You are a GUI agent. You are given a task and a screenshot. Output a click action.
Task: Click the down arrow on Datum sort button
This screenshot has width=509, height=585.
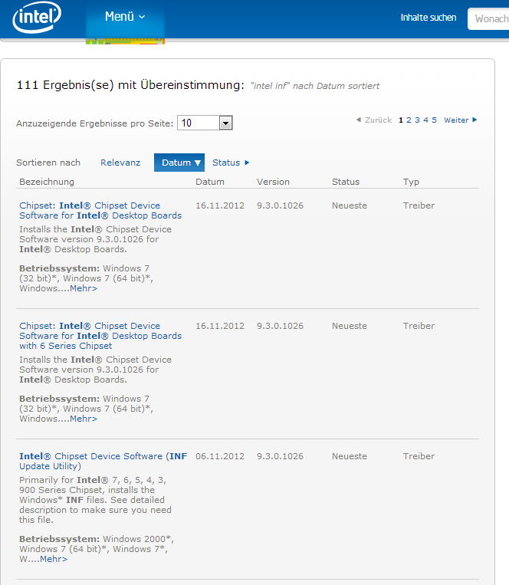(x=198, y=163)
